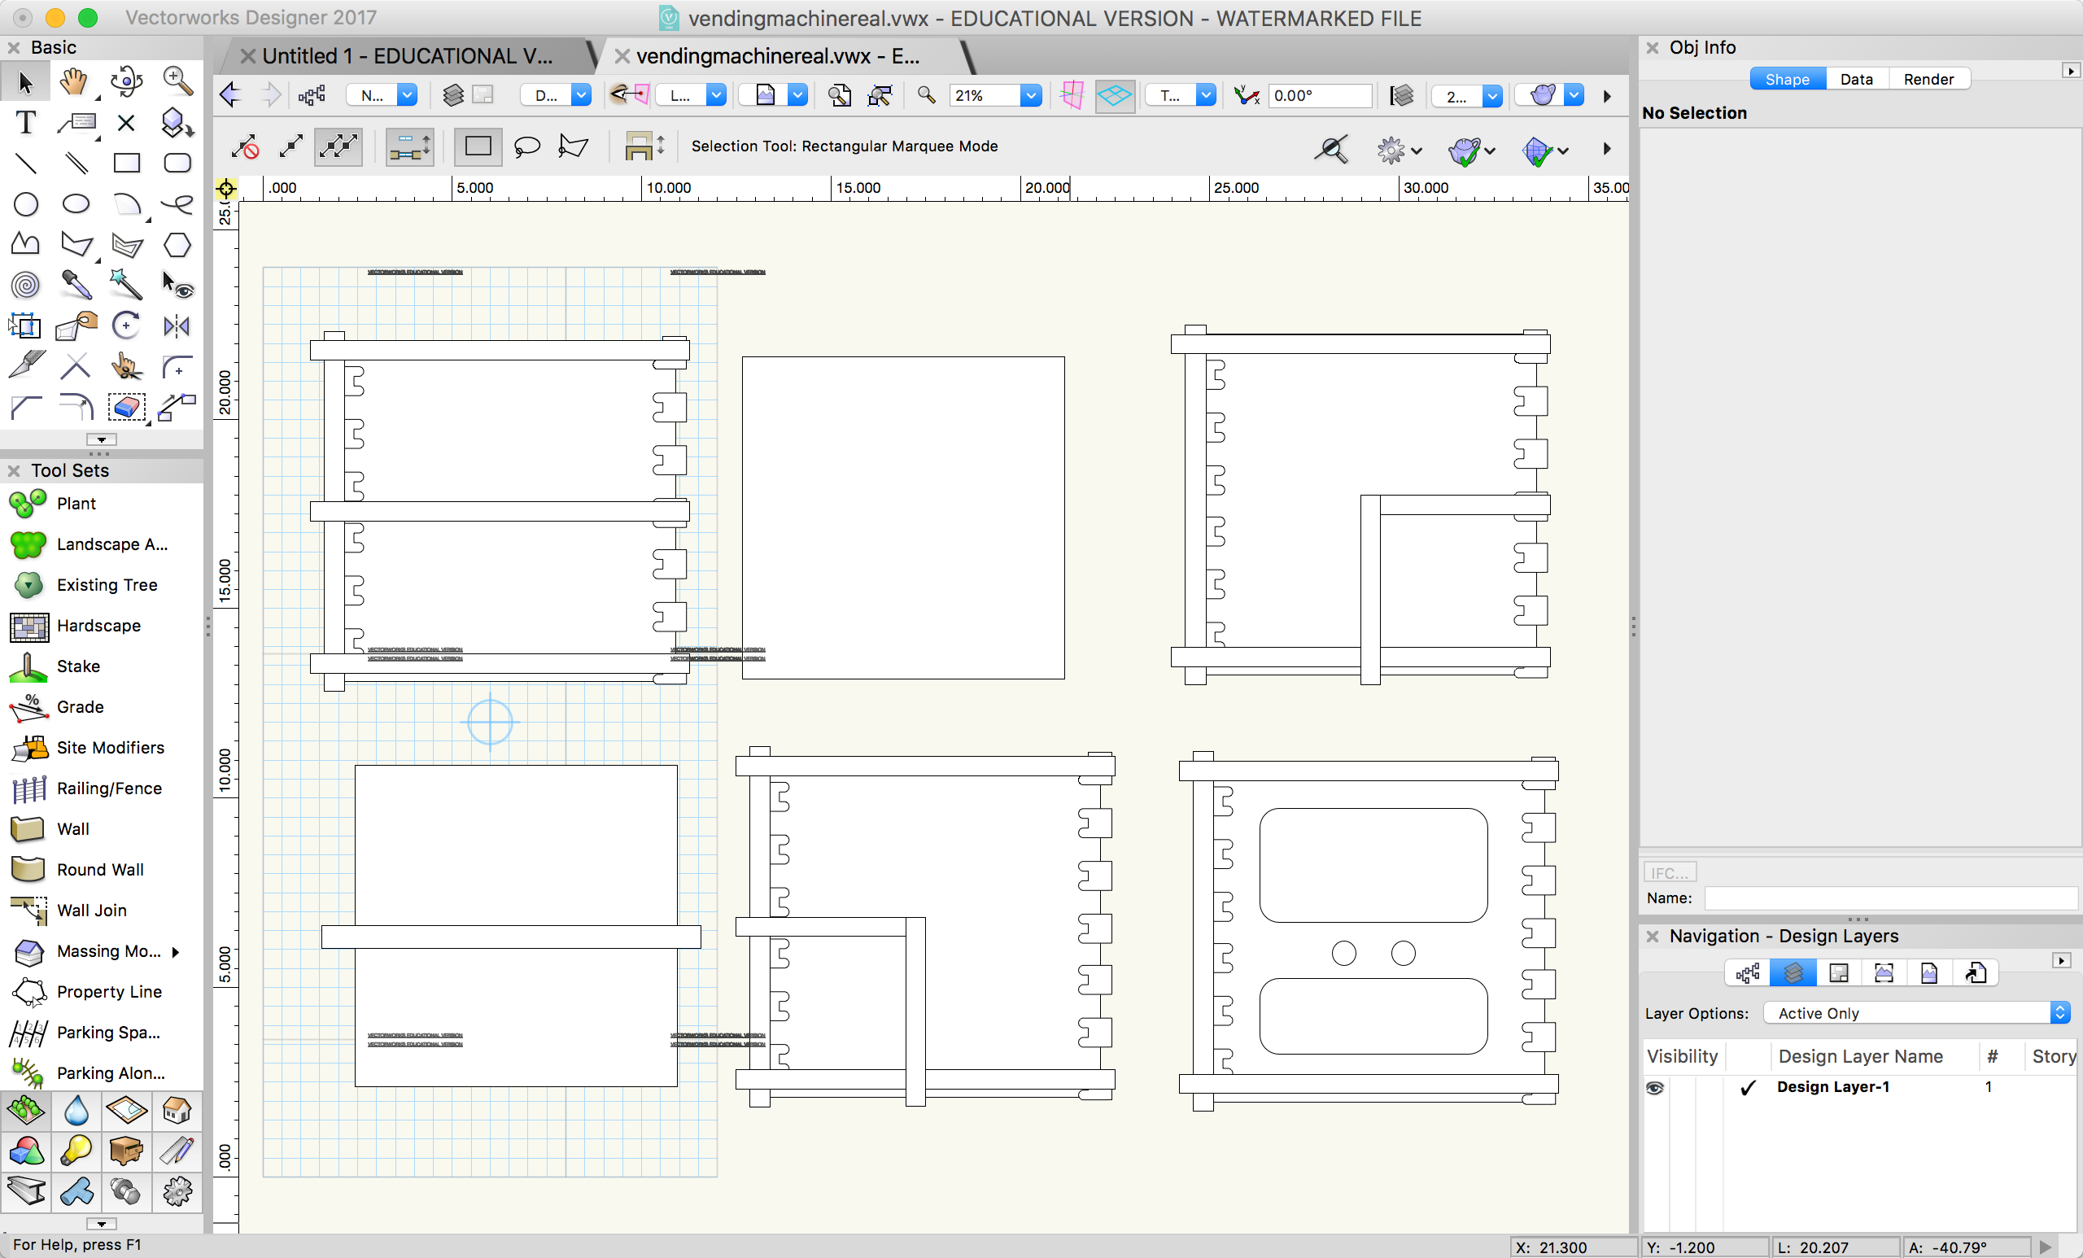The width and height of the screenshot is (2083, 1258).
Task: Click the Hardscape tool set item
Action: pos(98,625)
